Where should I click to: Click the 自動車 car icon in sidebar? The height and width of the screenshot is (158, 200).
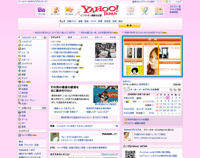[19, 89]
